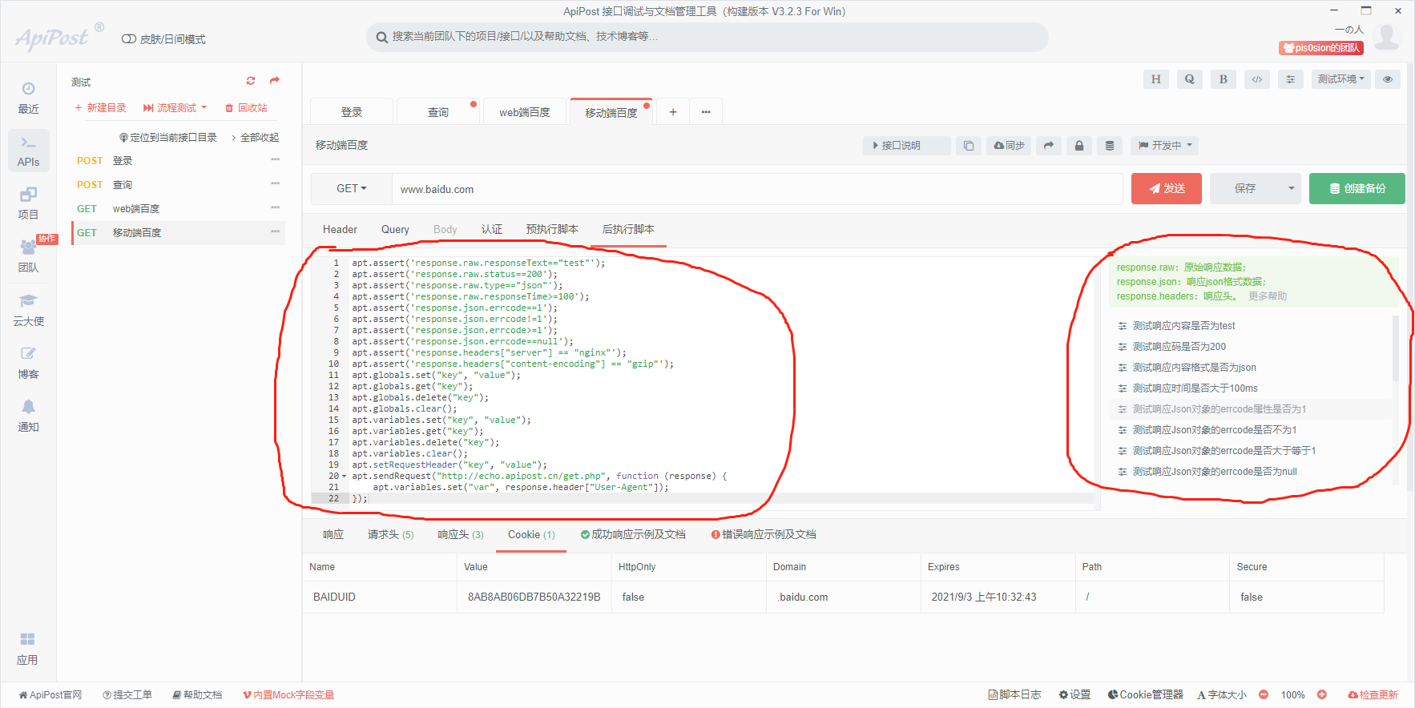
Task: Open the 测试环境 environment dropdown
Action: coord(1341,79)
